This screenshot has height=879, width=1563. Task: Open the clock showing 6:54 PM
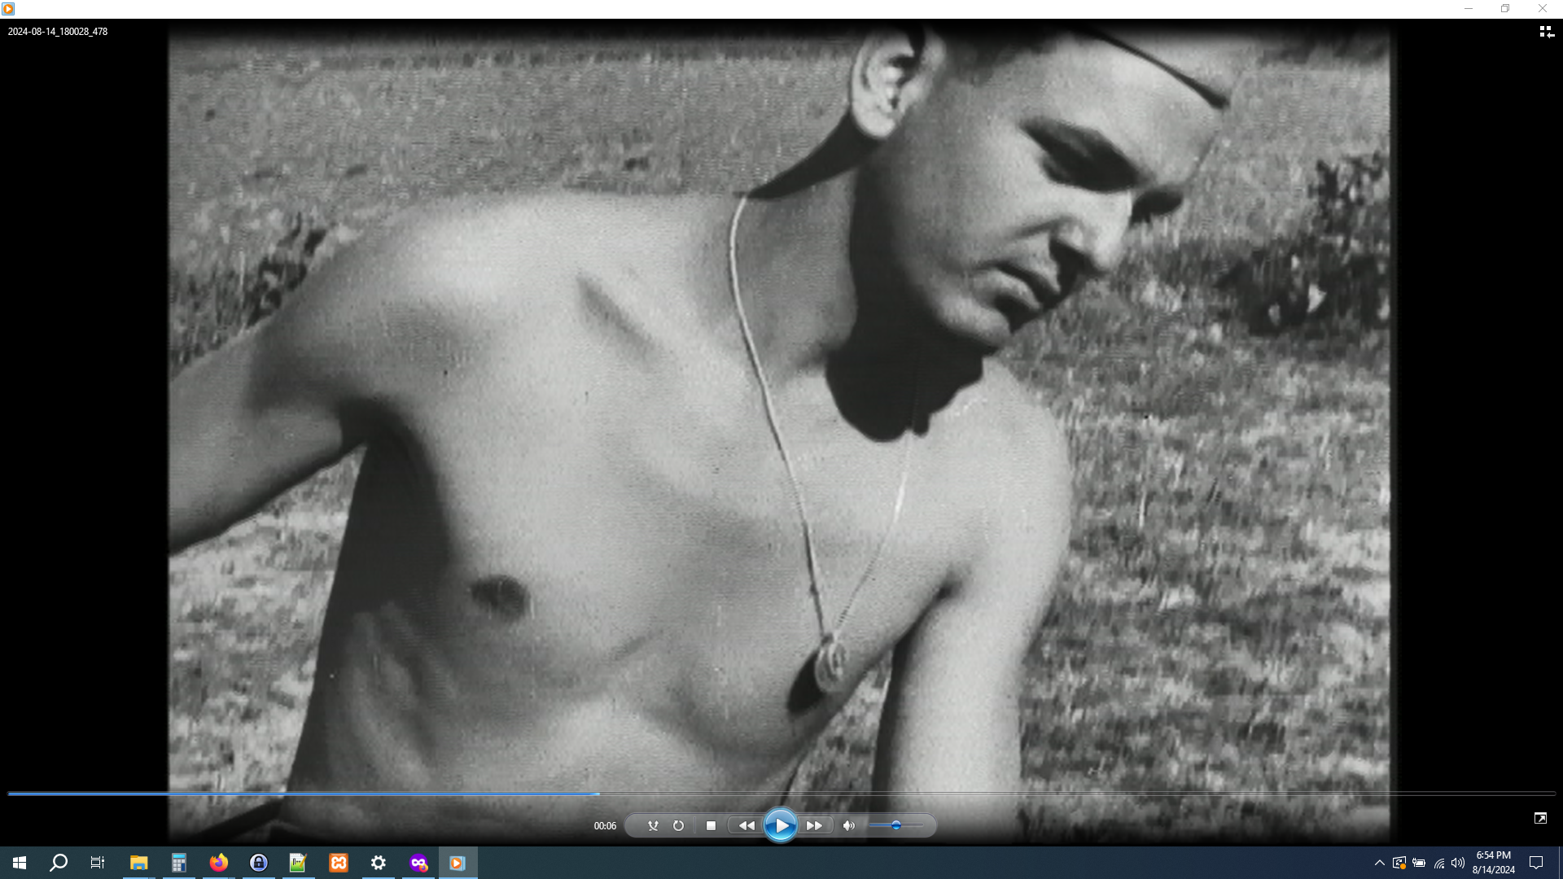[x=1493, y=863]
